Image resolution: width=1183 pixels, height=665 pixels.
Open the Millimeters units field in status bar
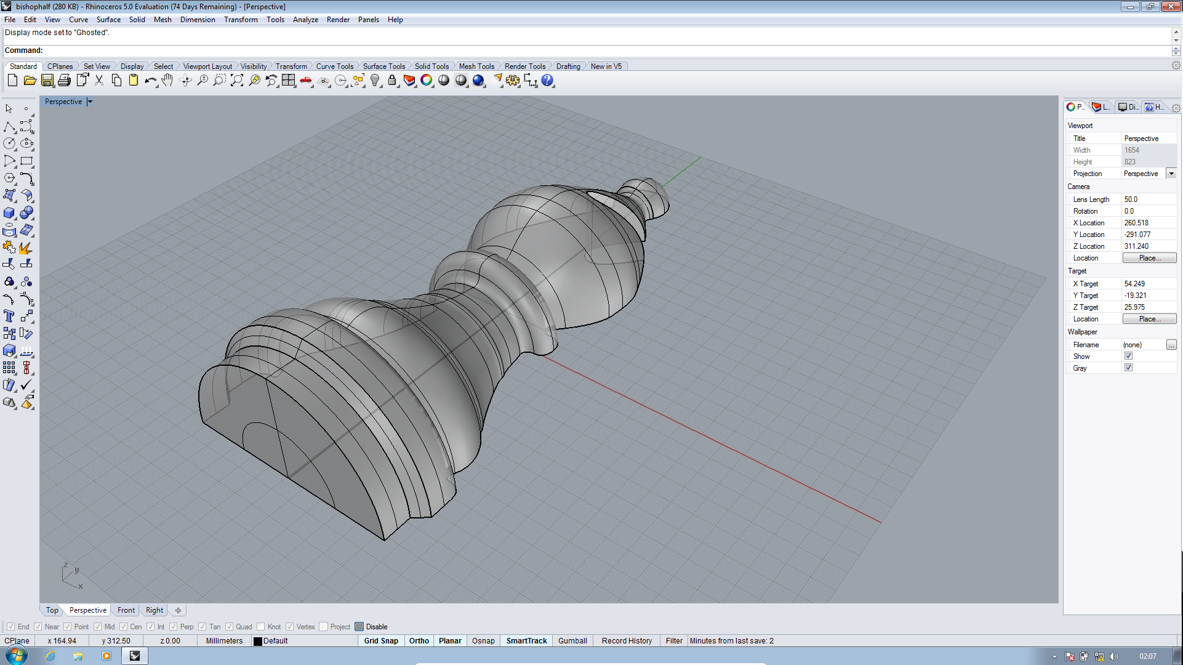225,641
